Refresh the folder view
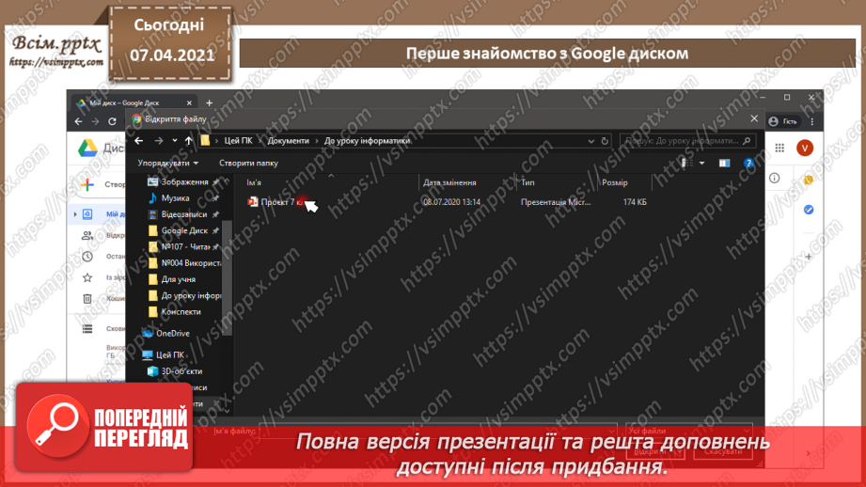 pos(605,141)
